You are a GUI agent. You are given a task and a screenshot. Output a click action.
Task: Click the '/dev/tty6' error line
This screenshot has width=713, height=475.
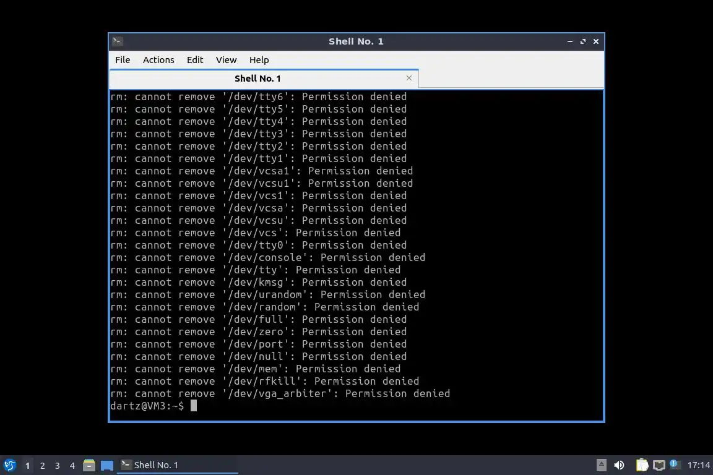click(x=258, y=96)
